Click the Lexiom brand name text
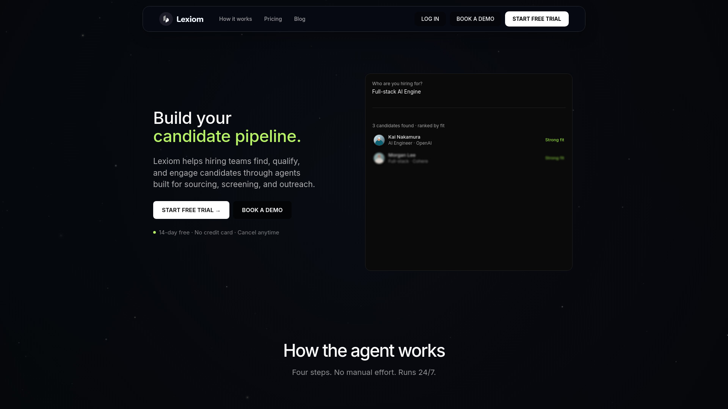The width and height of the screenshot is (728, 409). 190,19
